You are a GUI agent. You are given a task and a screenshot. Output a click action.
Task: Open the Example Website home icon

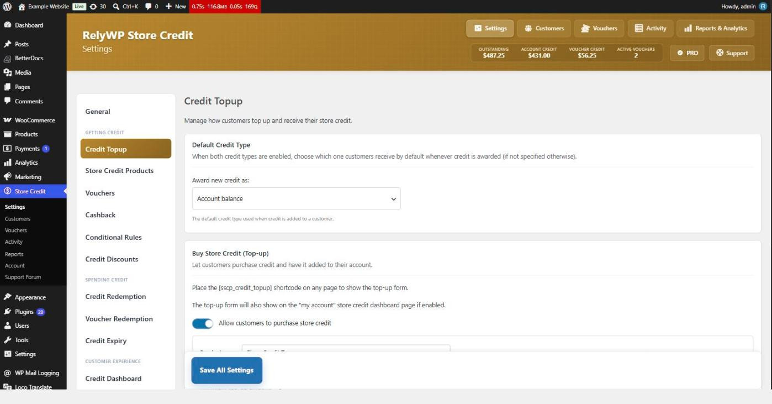tap(22, 7)
